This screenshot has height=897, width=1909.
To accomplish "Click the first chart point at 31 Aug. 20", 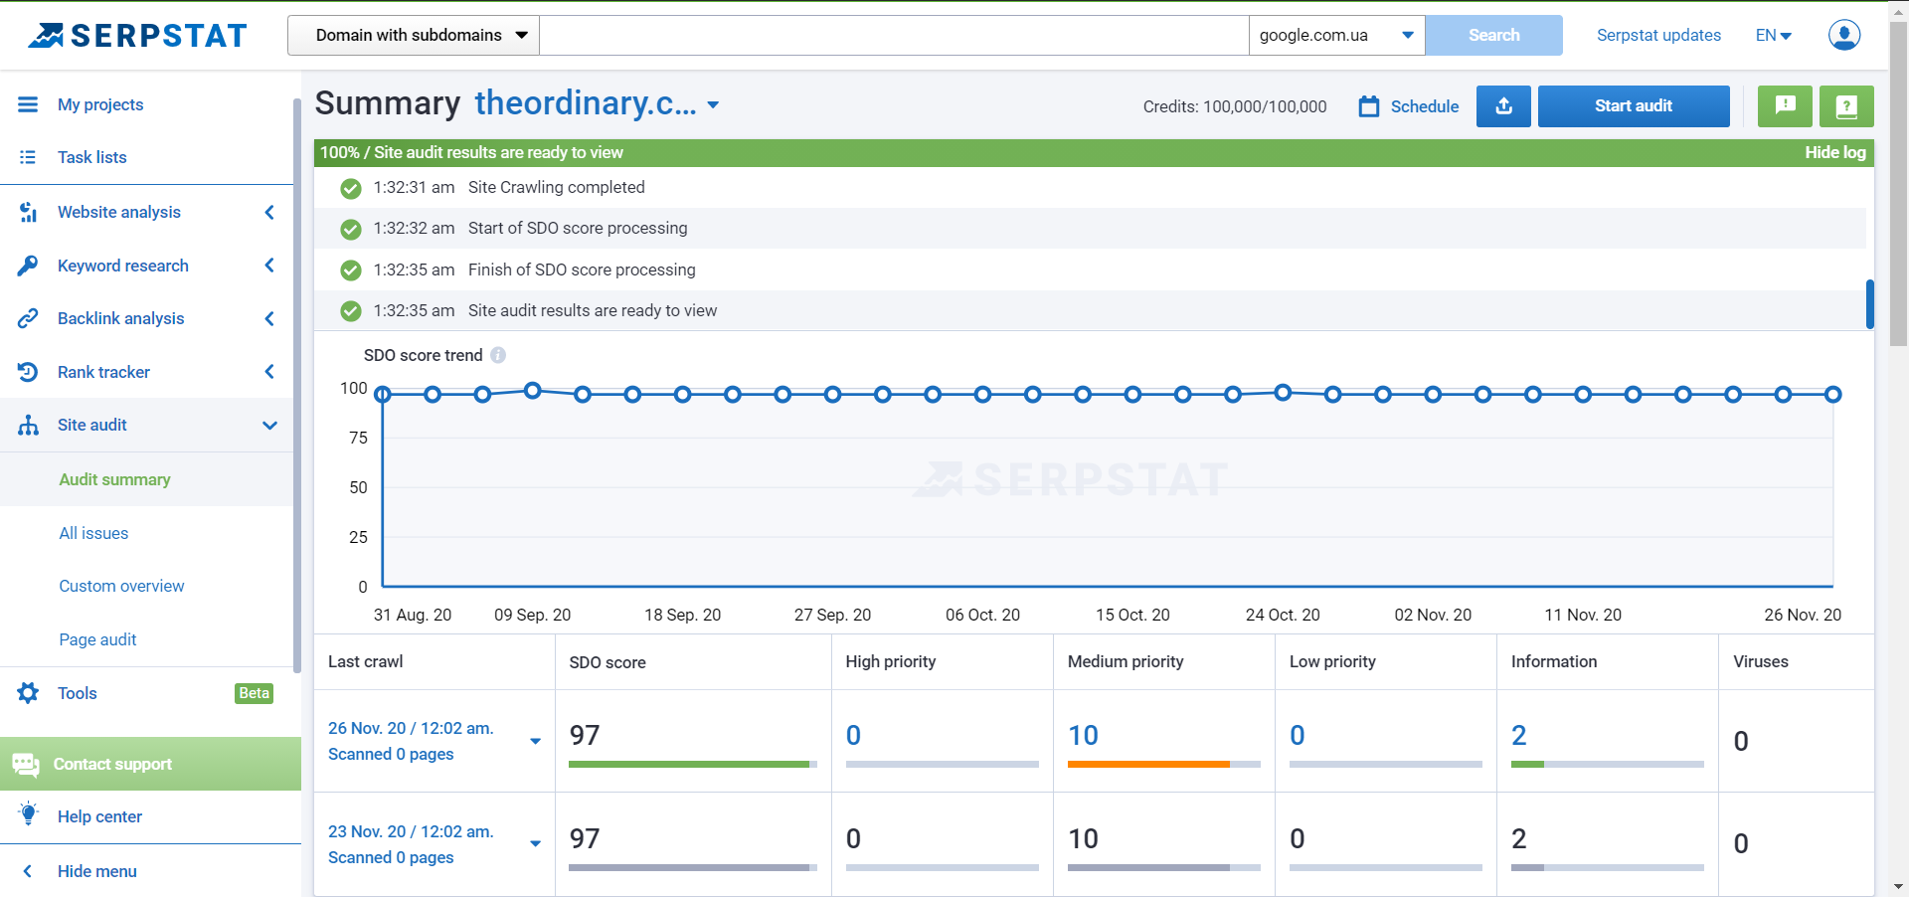I will click(x=382, y=395).
